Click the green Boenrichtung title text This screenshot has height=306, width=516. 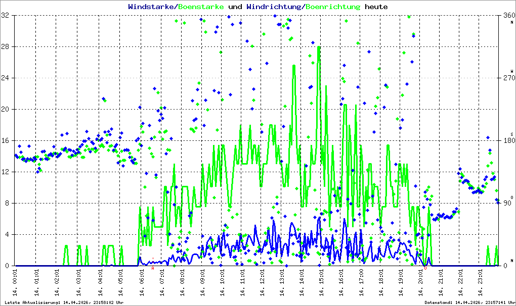click(x=333, y=7)
